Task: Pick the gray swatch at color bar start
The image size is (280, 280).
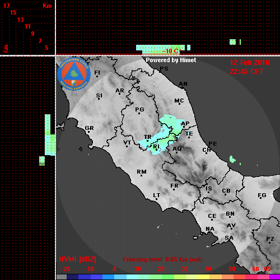Action: click(62, 277)
